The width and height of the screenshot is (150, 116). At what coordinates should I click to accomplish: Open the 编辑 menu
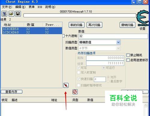click(x=20, y=7)
